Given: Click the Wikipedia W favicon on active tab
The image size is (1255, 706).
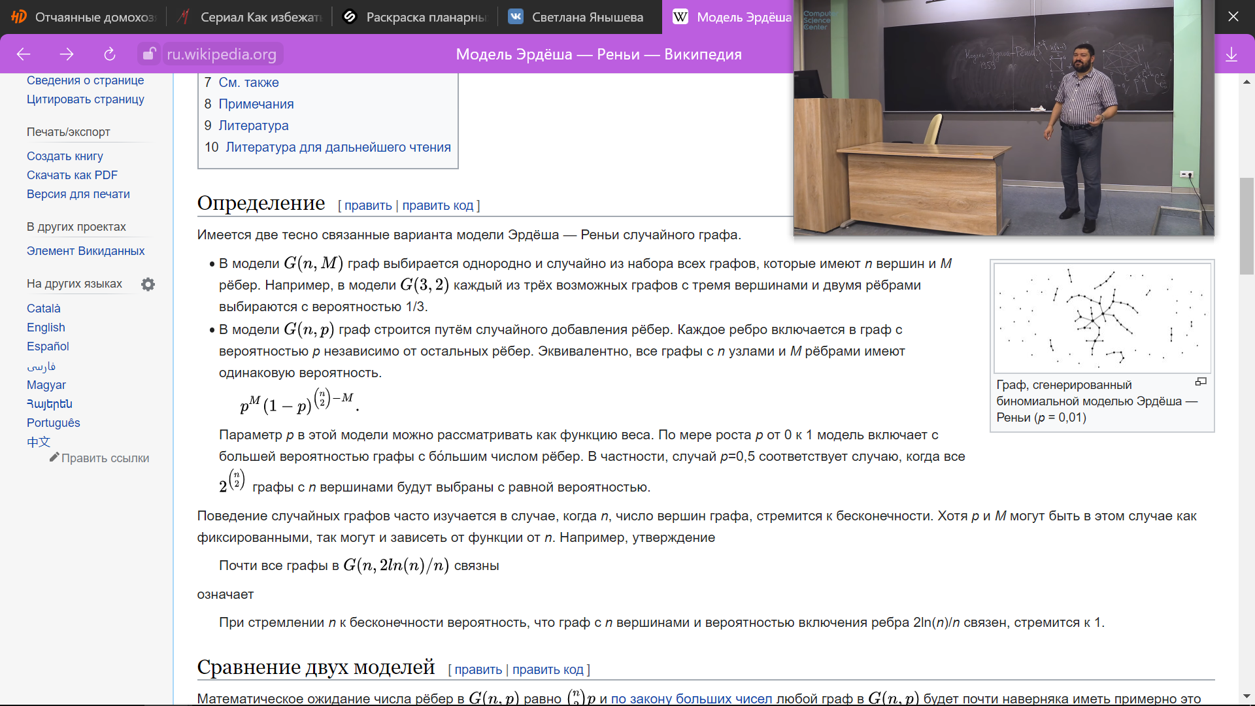Looking at the screenshot, I should 680,17.
